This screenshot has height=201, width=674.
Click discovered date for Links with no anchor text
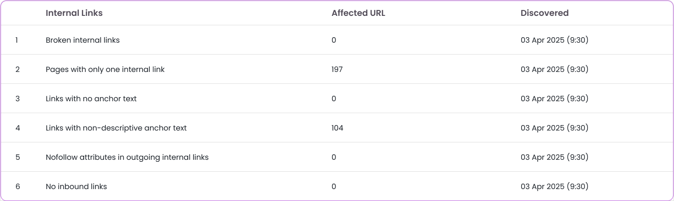(x=555, y=99)
